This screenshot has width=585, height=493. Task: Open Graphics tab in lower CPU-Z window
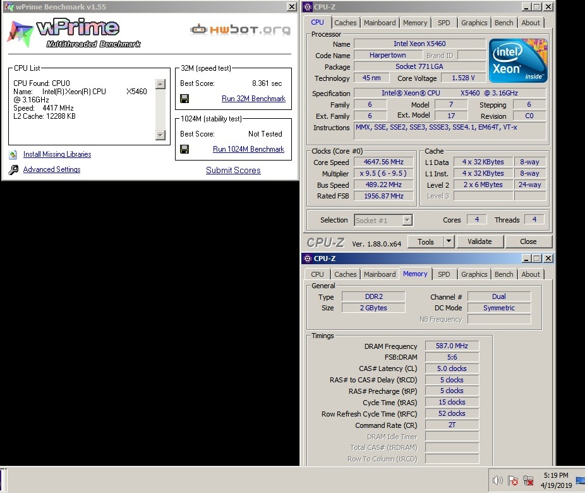pyautogui.click(x=474, y=274)
